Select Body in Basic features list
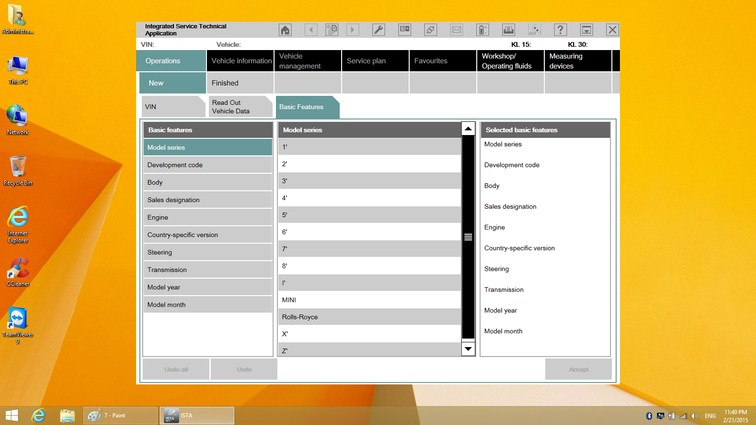 (x=208, y=182)
